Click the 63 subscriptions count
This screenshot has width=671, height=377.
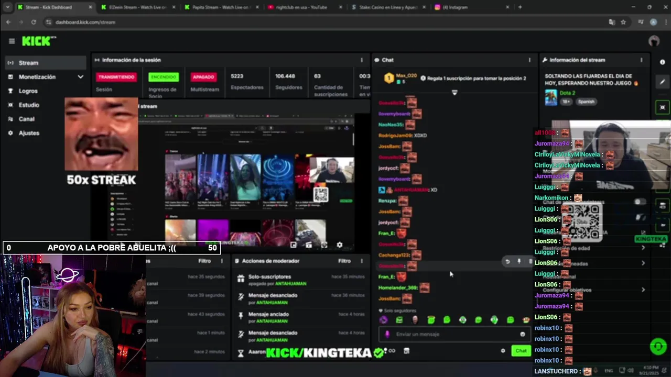(330, 84)
